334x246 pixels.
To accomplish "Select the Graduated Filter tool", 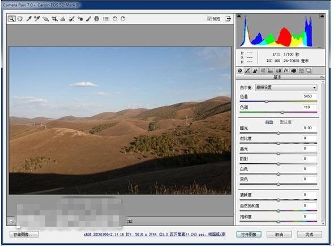I will click(x=96, y=19).
